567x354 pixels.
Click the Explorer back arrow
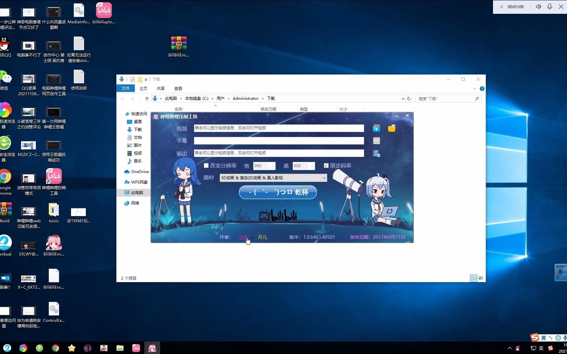point(123,99)
